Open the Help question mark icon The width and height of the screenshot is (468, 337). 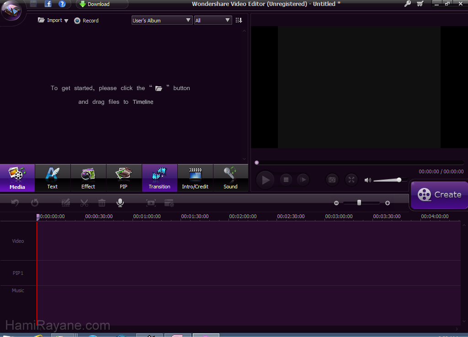tap(62, 4)
